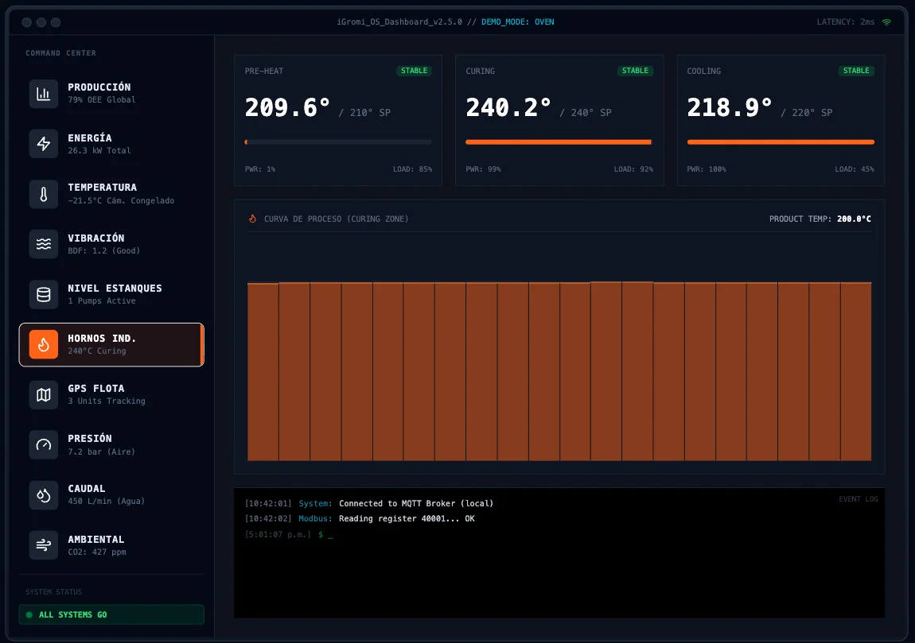Click the 240.2° Curing temperature reading
The width and height of the screenshot is (915, 643).
click(x=508, y=107)
